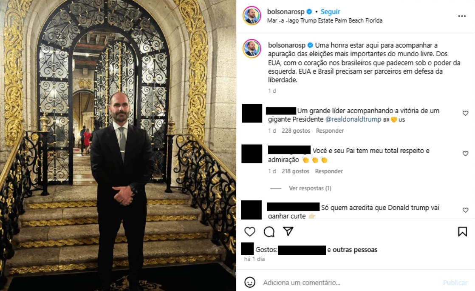Click bolsonarosp profile picture in header
Screen dimensions: 475x291
[x=252, y=15]
